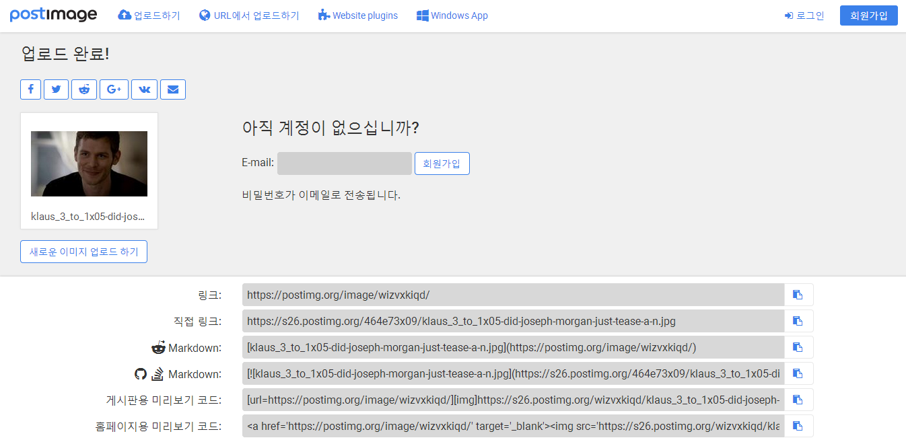Screen dimensions: 906x440
Task: Select the 홈페이지용 미리보기 코드 field
Action: coord(514,426)
